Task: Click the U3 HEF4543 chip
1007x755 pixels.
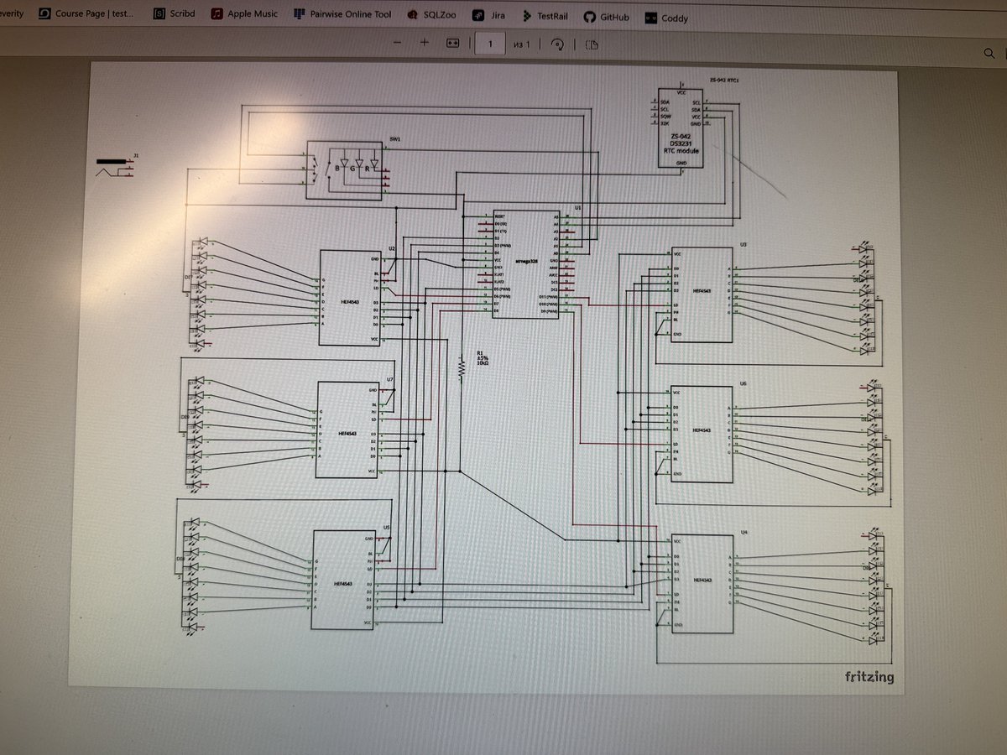Action: pos(701,294)
